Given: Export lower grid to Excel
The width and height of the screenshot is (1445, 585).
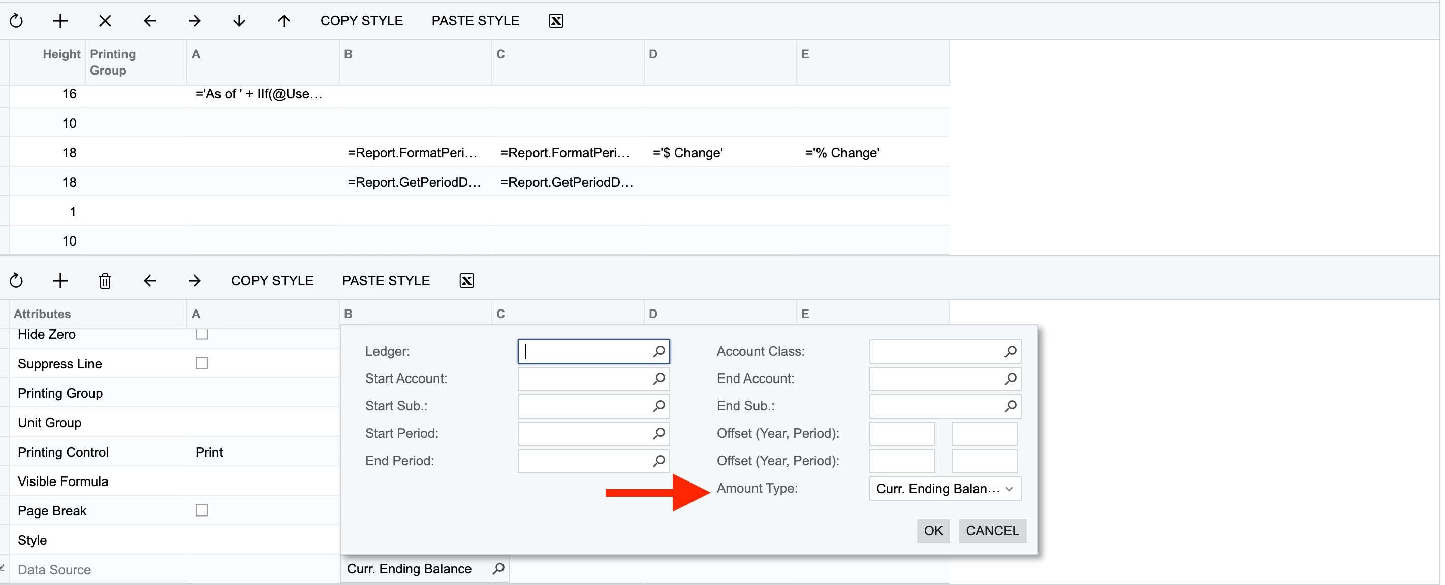Looking at the screenshot, I should click(x=466, y=280).
